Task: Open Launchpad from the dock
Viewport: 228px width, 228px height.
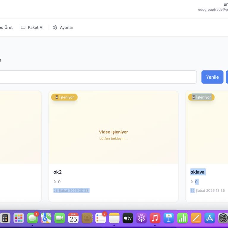Action: coord(19,218)
